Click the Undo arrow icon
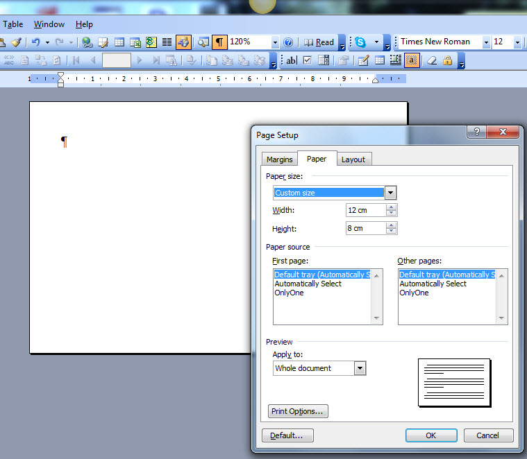 tap(35, 42)
